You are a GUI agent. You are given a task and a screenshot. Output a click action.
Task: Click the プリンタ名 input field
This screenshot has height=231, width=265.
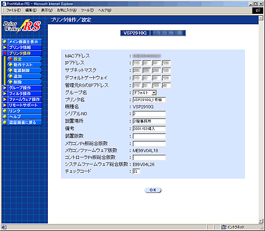149,100
